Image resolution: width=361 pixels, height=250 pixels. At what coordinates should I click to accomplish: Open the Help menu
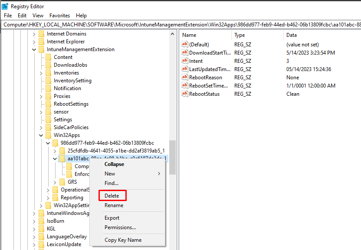pos(81,16)
